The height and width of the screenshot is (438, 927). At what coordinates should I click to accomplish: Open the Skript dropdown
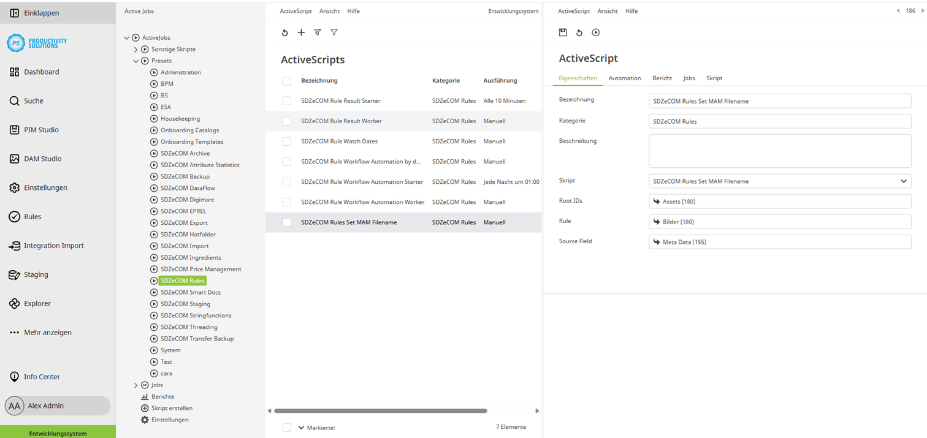click(x=903, y=181)
